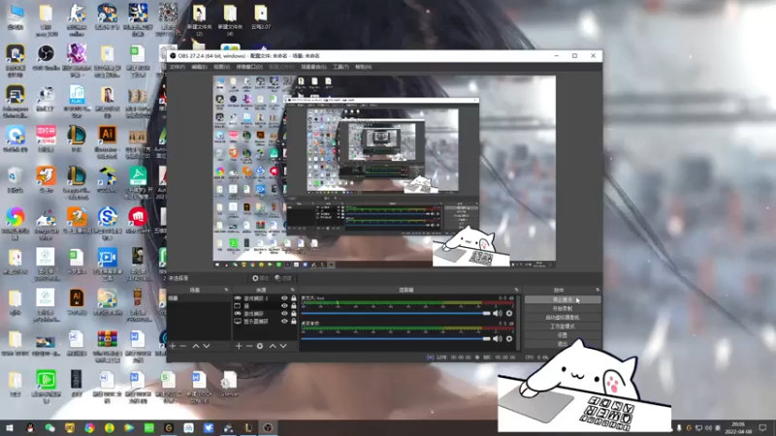Open the QQ penguin taskbar icon
Viewport: 776px width, 436px height.
tap(30, 427)
